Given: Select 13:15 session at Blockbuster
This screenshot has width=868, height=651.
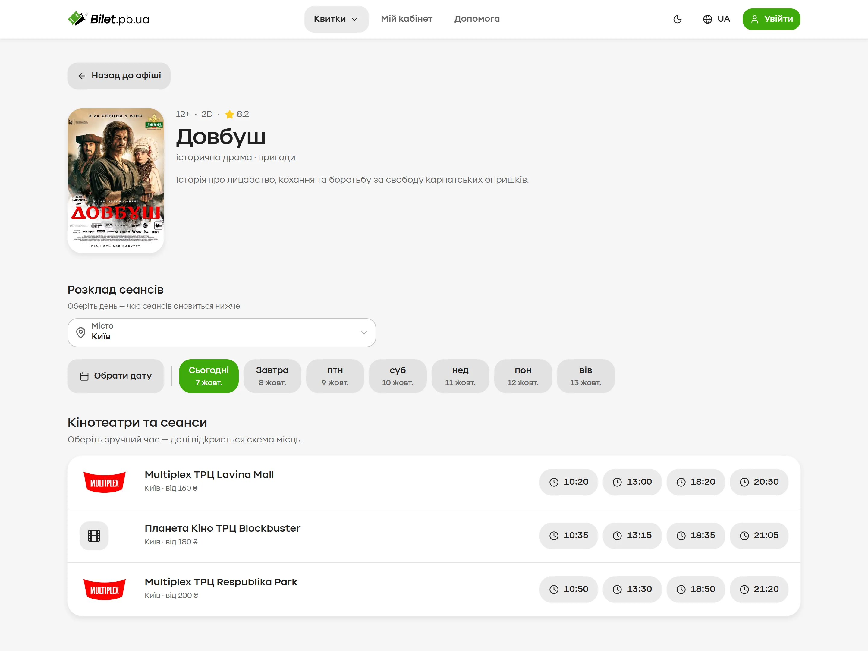Looking at the screenshot, I should pyautogui.click(x=632, y=536).
